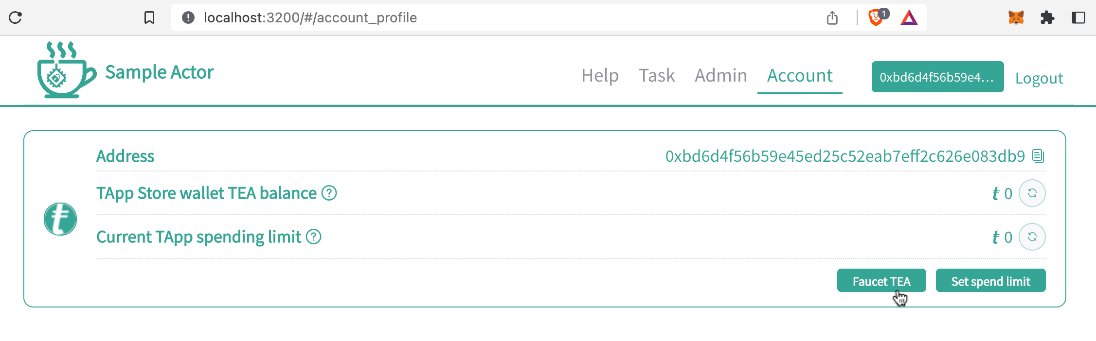Open the extensions puzzle icon
This screenshot has width=1096, height=341.
point(1047,18)
